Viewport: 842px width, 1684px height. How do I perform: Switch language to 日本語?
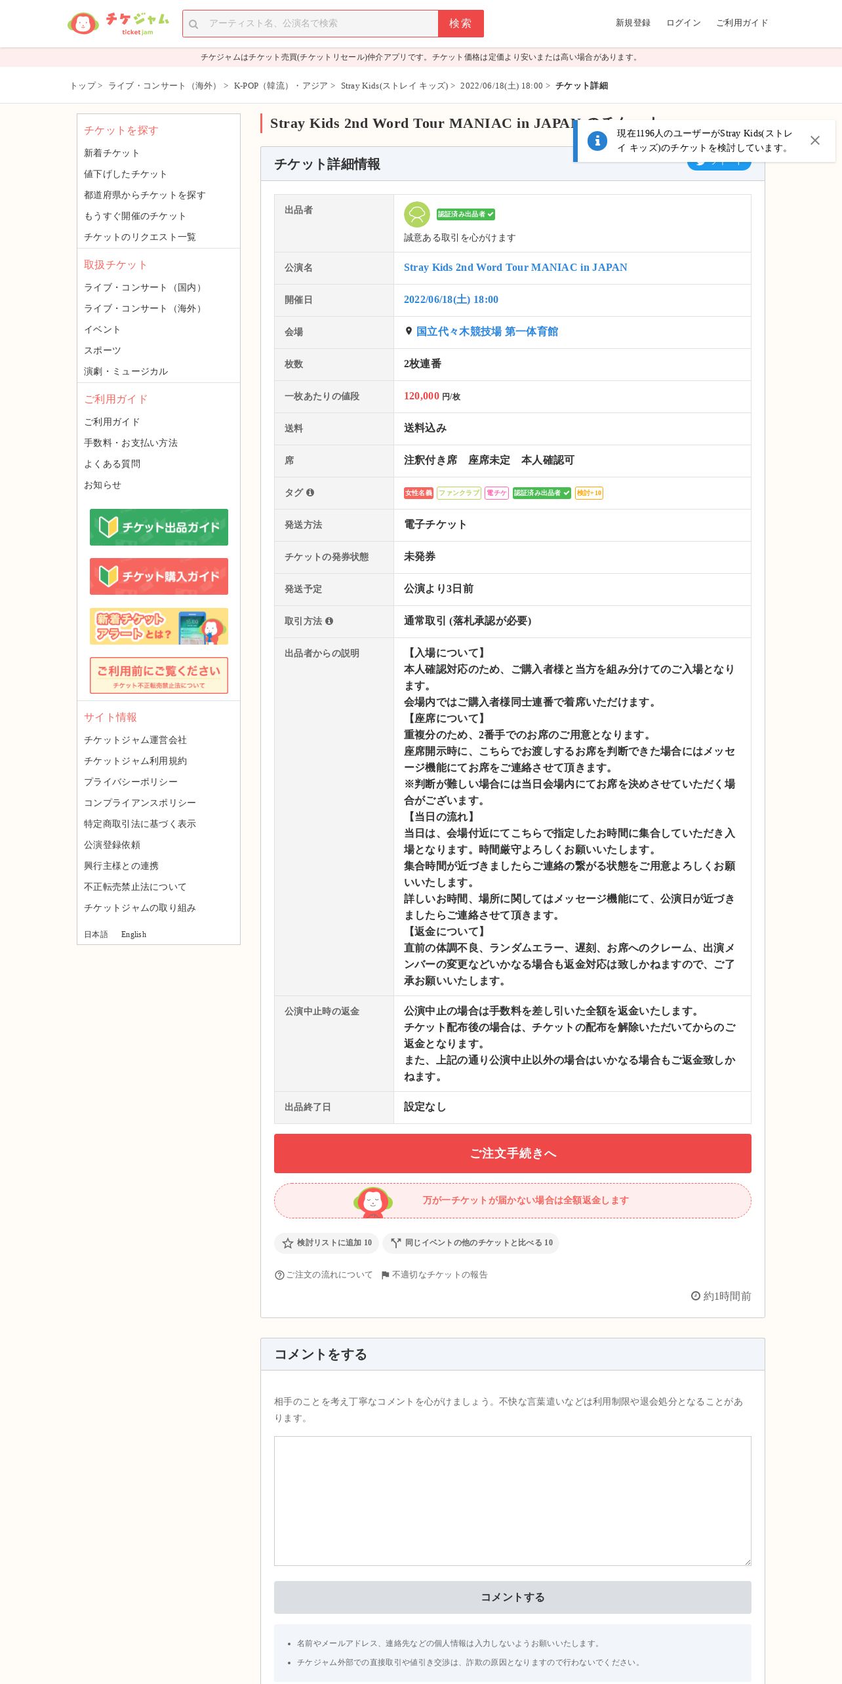pyautogui.click(x=96, y=934)
